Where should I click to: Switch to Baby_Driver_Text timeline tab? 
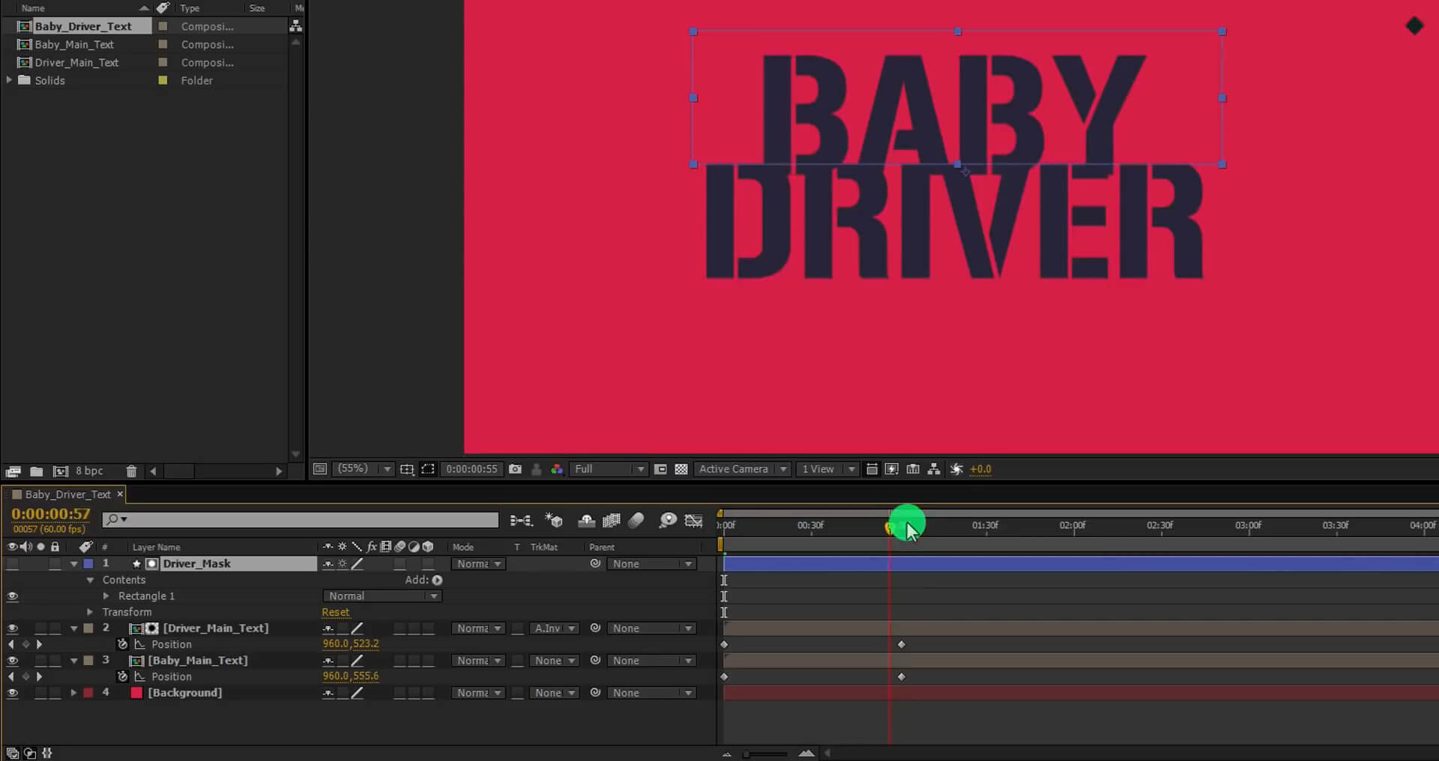[67, 494]
